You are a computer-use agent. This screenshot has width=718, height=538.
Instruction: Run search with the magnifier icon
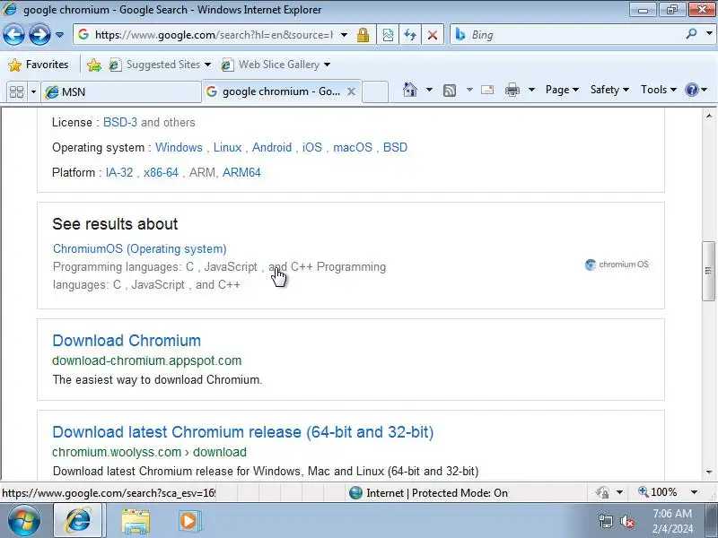click(x=691, y=34)
